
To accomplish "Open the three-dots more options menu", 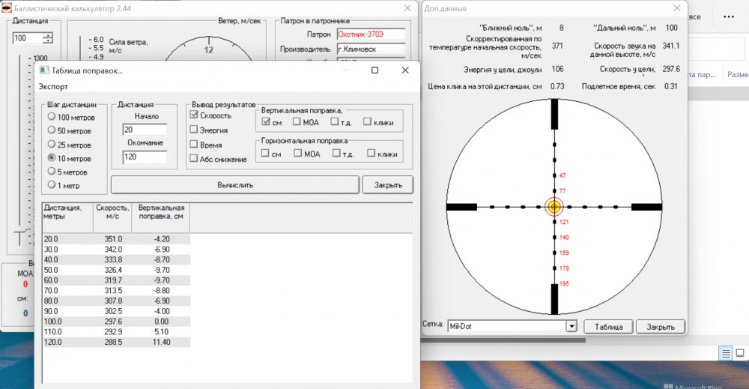I will [x=728, y=16].
